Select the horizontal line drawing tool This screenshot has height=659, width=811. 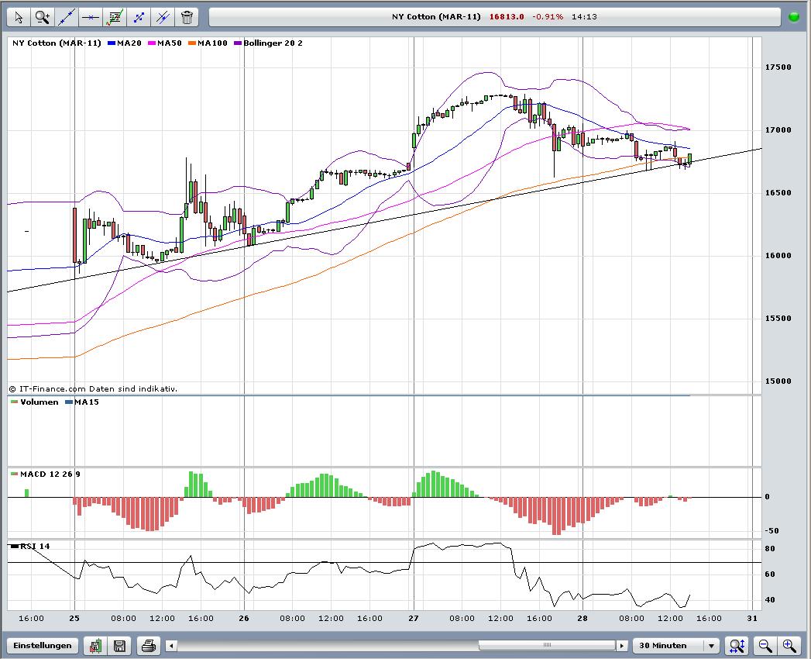(x=91, y=16)
